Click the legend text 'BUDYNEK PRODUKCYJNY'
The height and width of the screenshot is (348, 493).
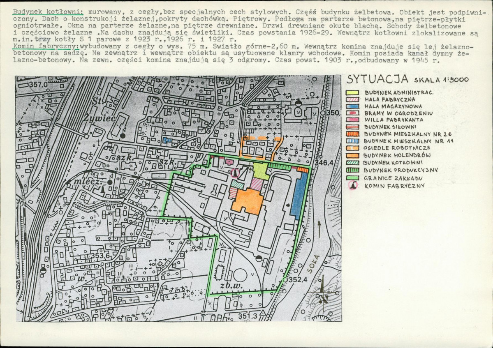[x=401, y=170]
